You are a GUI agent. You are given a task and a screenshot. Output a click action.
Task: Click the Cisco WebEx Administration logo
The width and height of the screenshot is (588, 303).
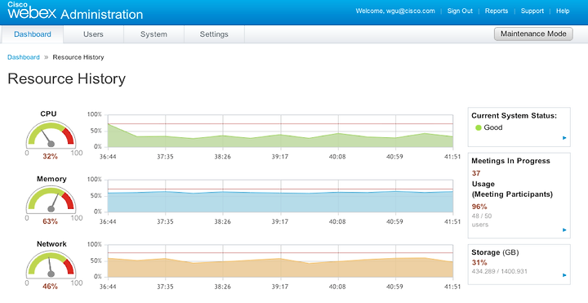[75, 11]
